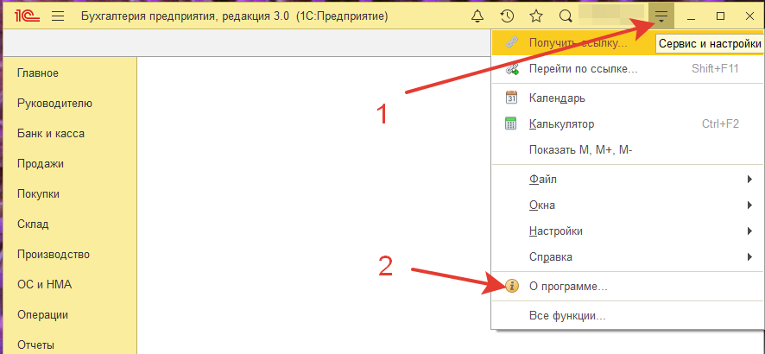This screenshot has width=765, height=354.
Task: Close the 1C window
Action: point(750,16)
